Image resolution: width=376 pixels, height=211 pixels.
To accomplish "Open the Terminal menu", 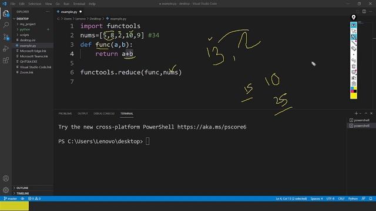I will click(x=79, y=4).
